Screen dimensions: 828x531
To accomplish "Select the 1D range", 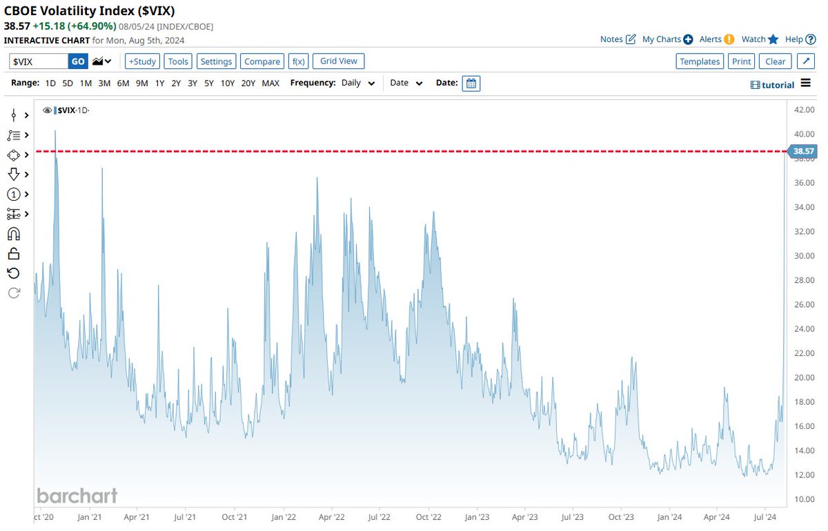I will pyautogui.click(x=50, y=83).
